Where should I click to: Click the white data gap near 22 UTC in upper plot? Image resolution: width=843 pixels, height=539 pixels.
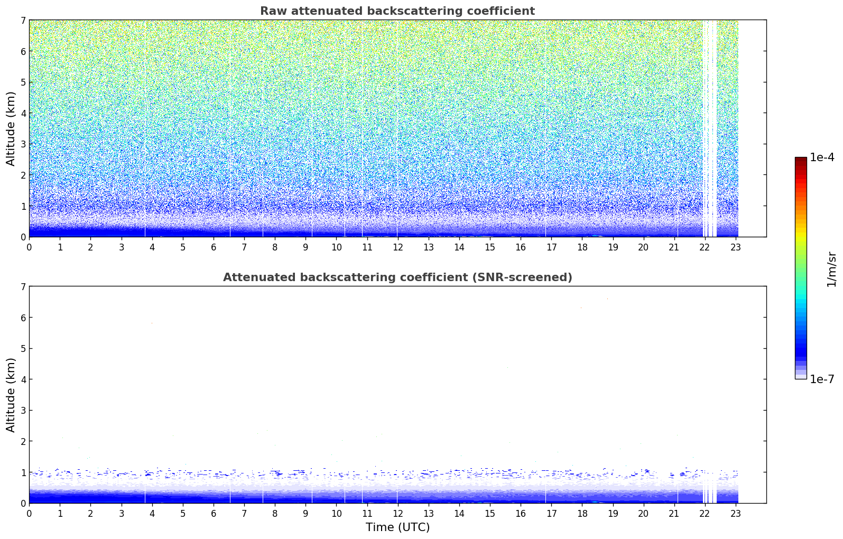point(710,128)
